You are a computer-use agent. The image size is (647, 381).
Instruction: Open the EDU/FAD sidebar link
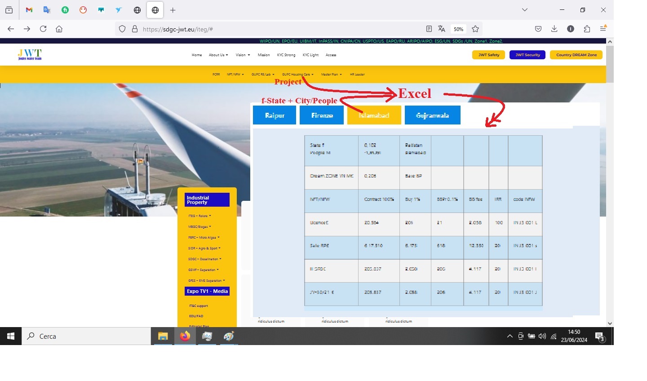point(196,316)
